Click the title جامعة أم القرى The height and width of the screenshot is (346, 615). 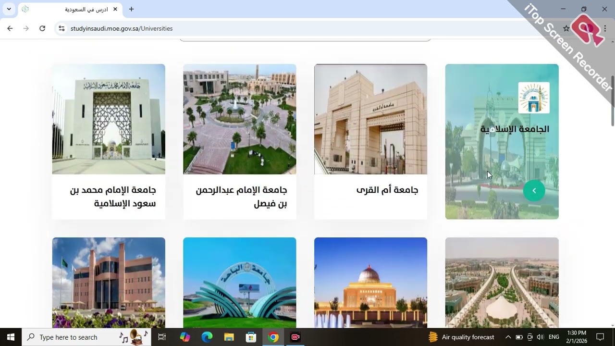pos(387,190)
